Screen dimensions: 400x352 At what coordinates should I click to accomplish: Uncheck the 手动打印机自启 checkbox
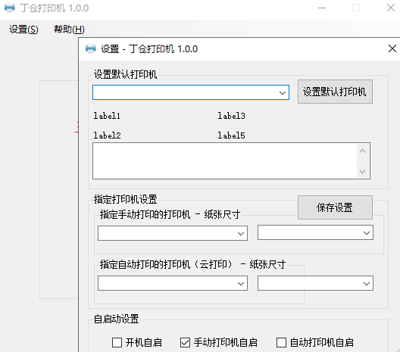[x=185, y=342]
